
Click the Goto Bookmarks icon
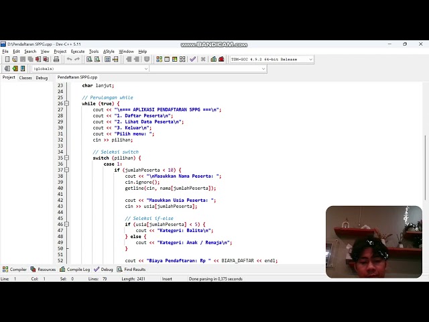23,68
